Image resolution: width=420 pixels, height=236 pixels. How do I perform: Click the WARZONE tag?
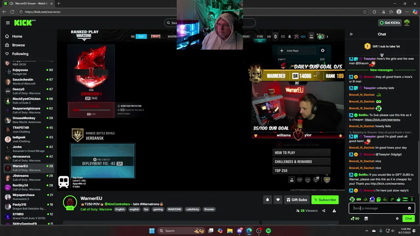175,209
